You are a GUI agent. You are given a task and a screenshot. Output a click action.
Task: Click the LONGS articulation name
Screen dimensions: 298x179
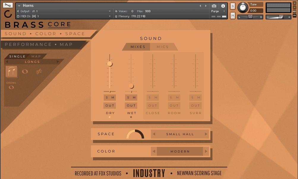pyautogui.click(x=32, y=62)
